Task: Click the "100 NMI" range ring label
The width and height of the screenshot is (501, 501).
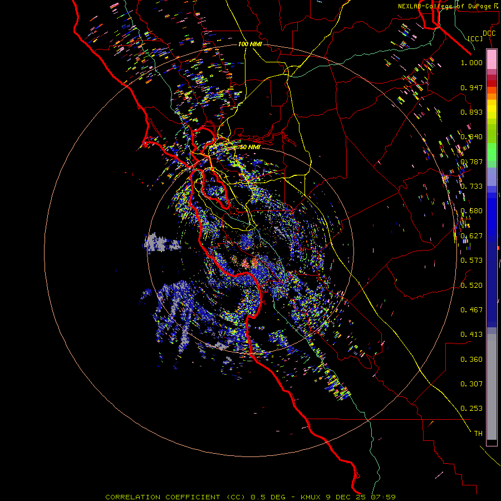Action: (x=250, y=44)
